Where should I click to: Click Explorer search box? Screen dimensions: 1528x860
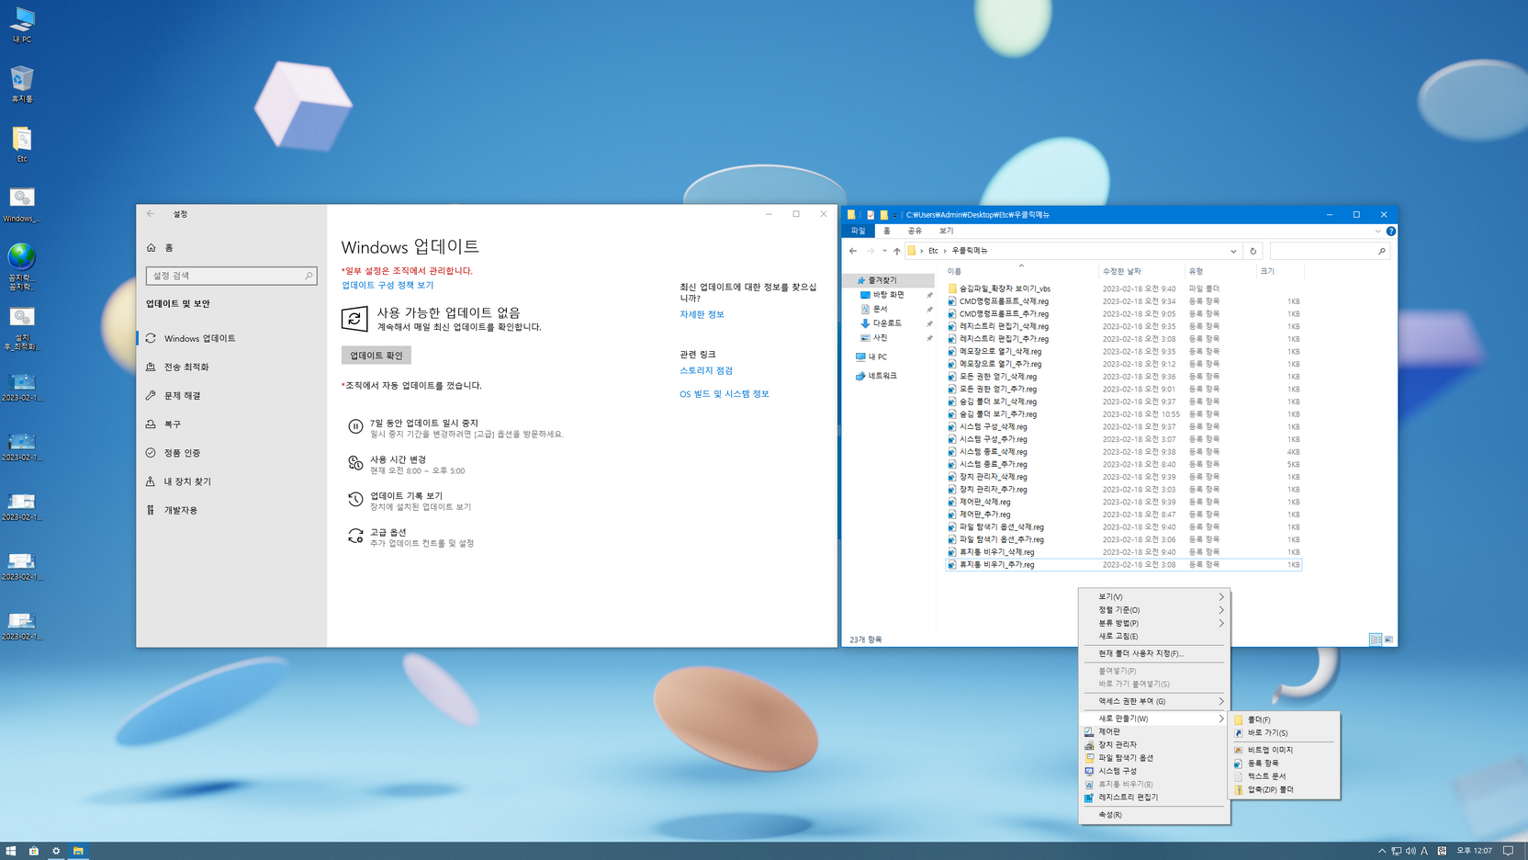1329,251
